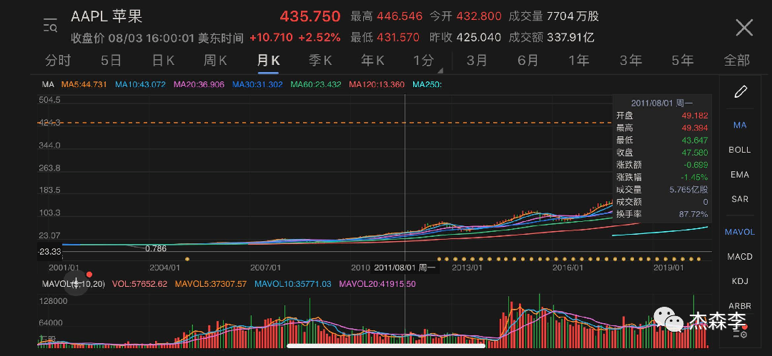Image resolution: width=772 pixels, height=356 pixels.
Task: Tap the MA30:31.302 legend label
Action: [257, 85]
